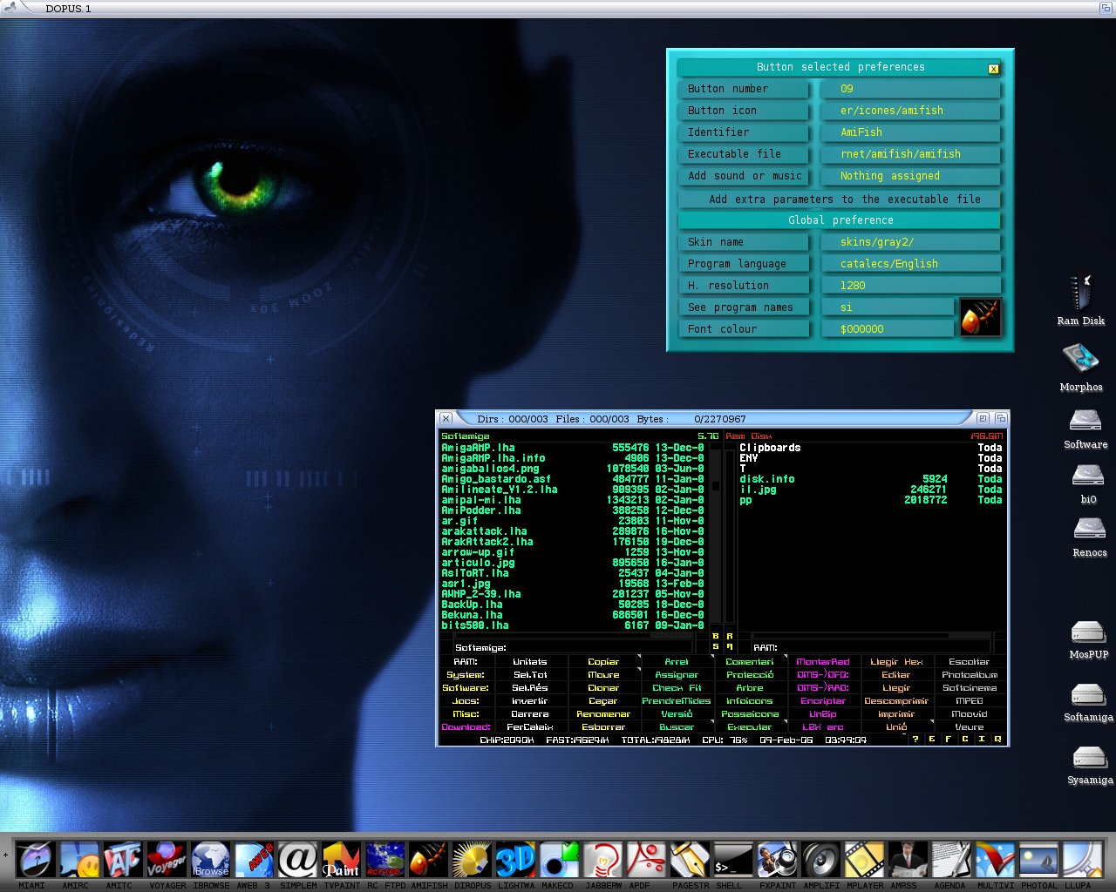Launch MPlayer from the dock

click(863, 858)
